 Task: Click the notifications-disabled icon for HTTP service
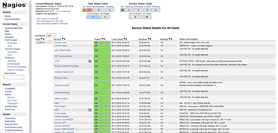[x=90, y=61]
